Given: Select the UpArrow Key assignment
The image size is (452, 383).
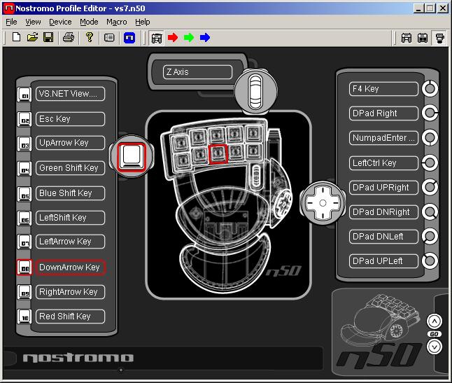Looking at the screenshot, I should pyautogui.click(x=71, y=143).
